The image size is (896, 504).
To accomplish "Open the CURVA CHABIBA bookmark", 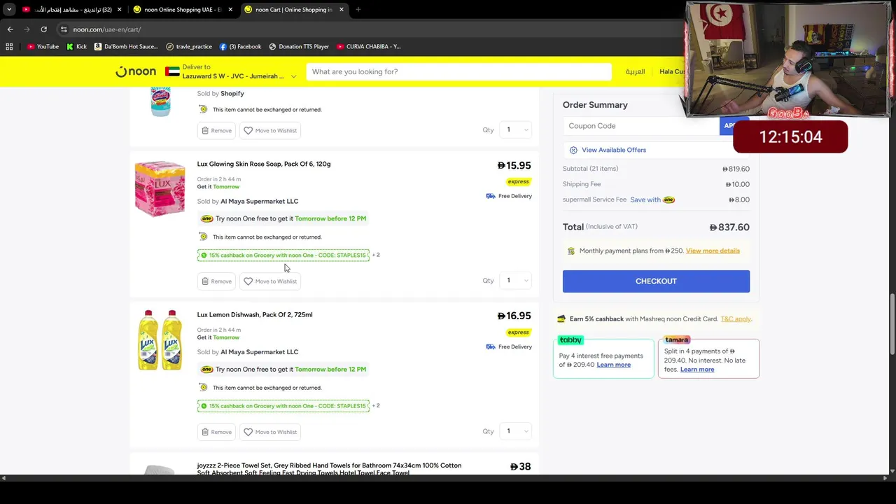I will pos(369,47).
